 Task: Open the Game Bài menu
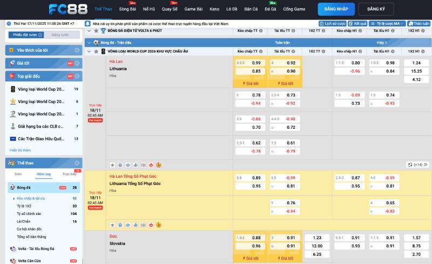193,9
